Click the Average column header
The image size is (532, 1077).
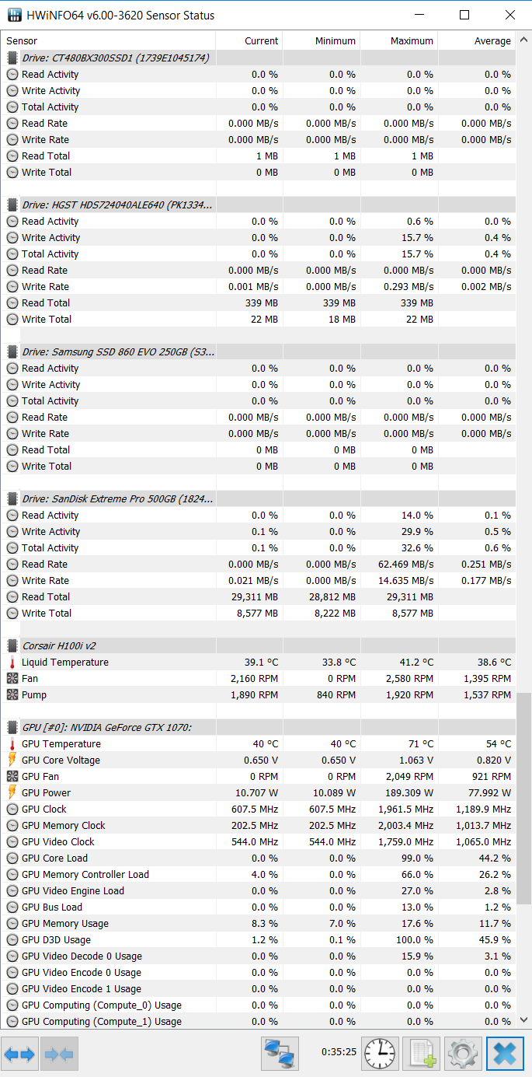point(492,41)
